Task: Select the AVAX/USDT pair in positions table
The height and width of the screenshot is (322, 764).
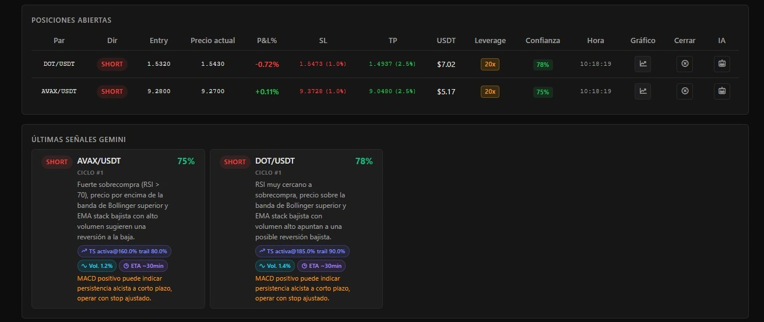Action: 59,91
